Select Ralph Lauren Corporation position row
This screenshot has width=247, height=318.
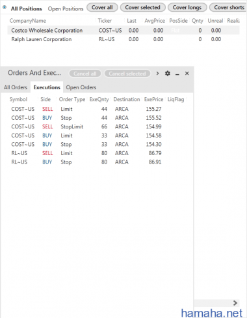pos(123,39)
